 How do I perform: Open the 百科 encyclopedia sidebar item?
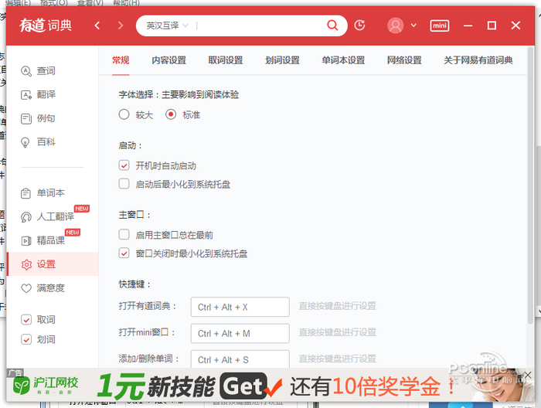(38, 142)
